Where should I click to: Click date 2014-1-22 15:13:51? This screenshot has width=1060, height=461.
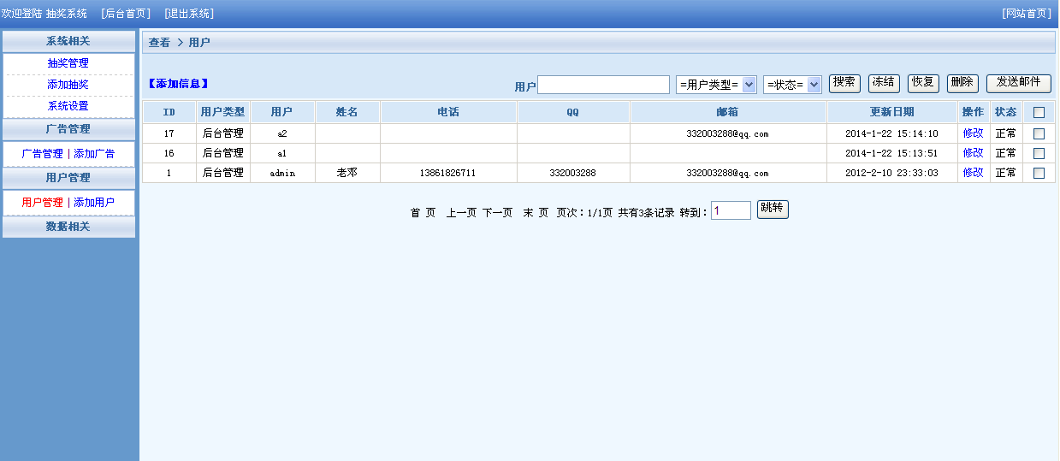click(x=891, y=153)
